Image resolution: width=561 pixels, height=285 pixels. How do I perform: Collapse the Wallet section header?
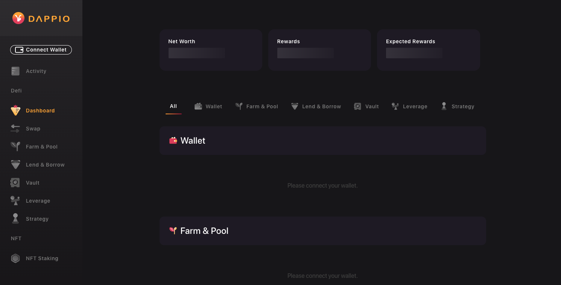coord(322,141)
